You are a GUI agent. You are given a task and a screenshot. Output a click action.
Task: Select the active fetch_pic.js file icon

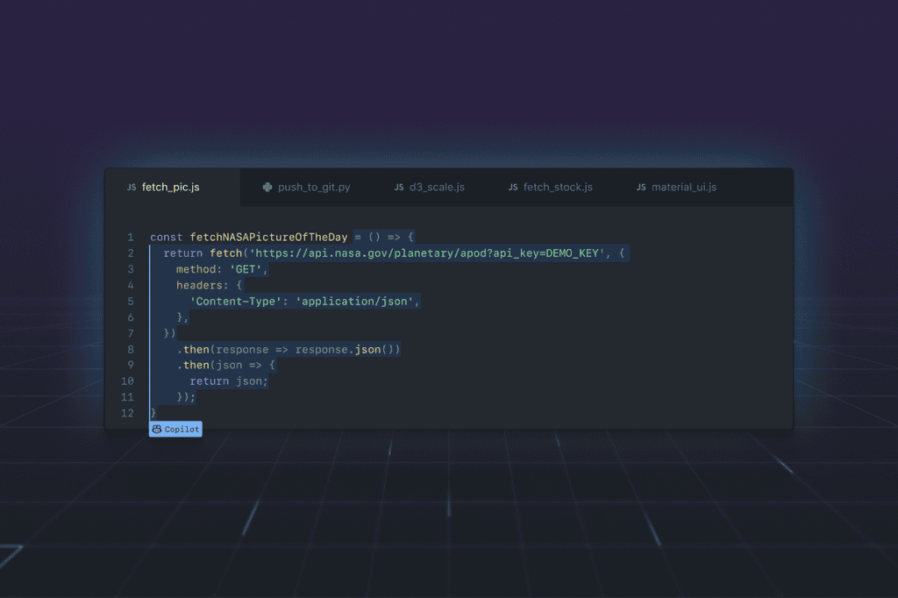132,187
